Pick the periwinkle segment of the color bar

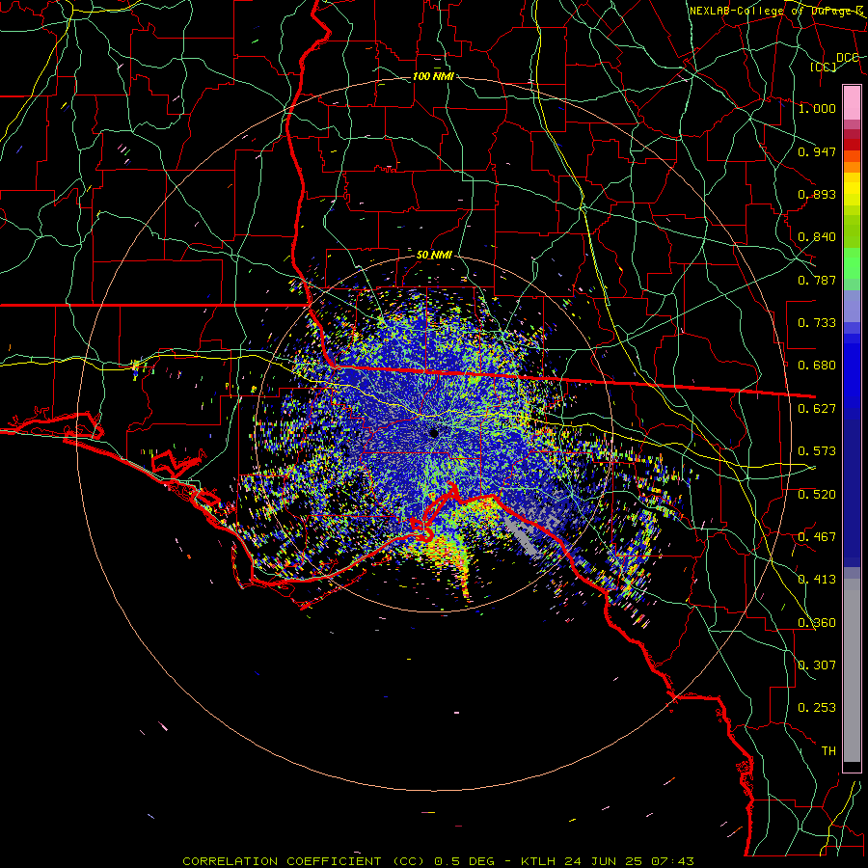[852, 307]
